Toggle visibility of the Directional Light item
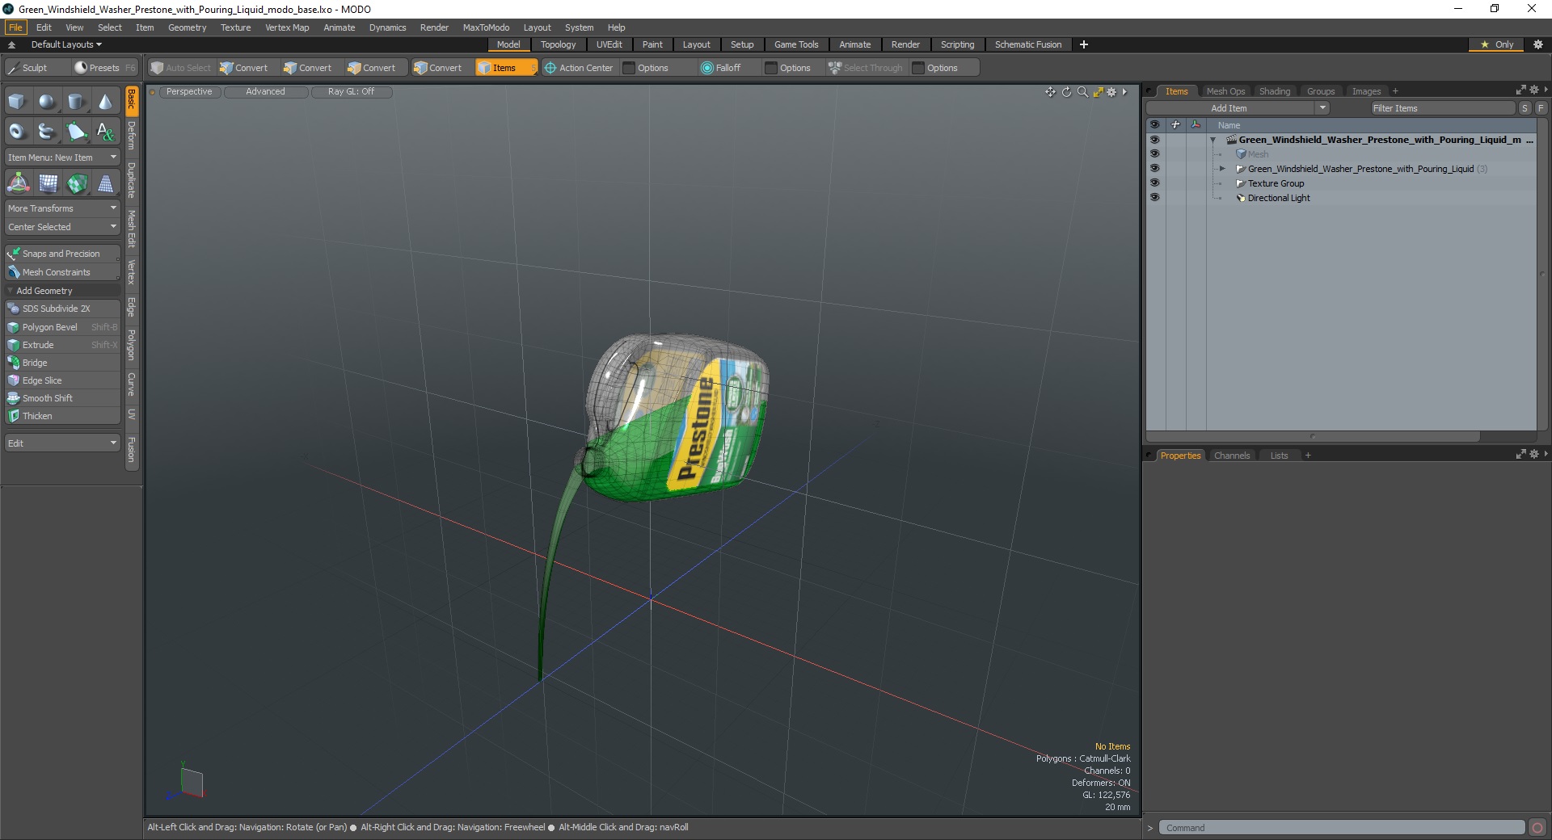 coord(1154,198)
